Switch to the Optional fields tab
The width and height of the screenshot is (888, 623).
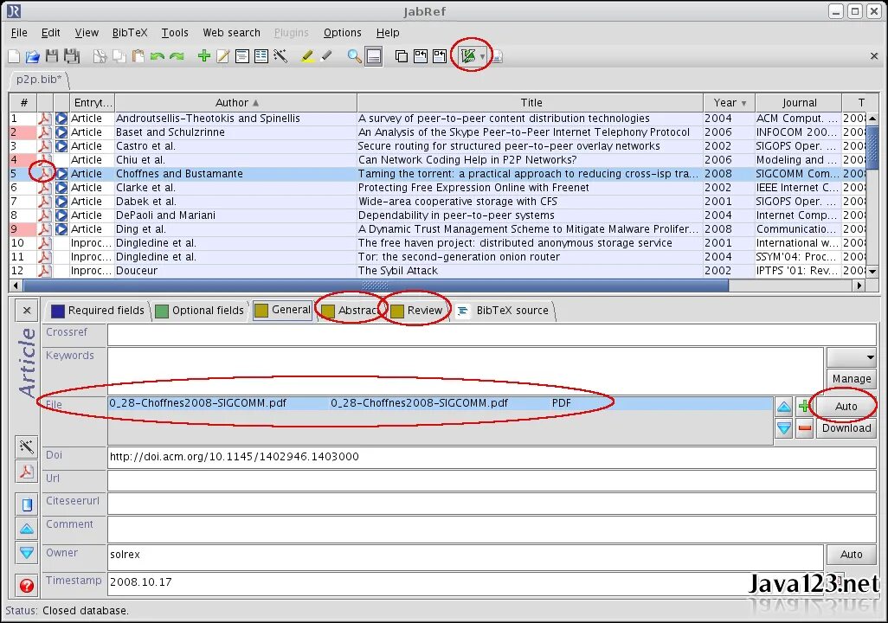[x=200, y=311]
